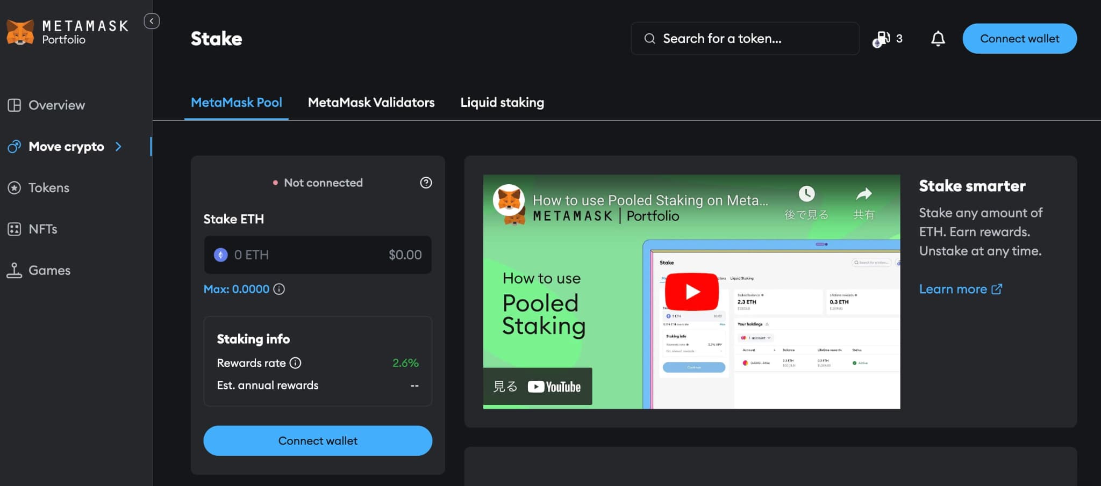1101x486 pixels.
Task: Click the Stake ETH amount input
Action: coord(318,255)
